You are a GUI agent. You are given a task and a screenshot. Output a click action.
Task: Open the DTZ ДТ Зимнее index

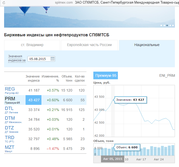(9, 128)
